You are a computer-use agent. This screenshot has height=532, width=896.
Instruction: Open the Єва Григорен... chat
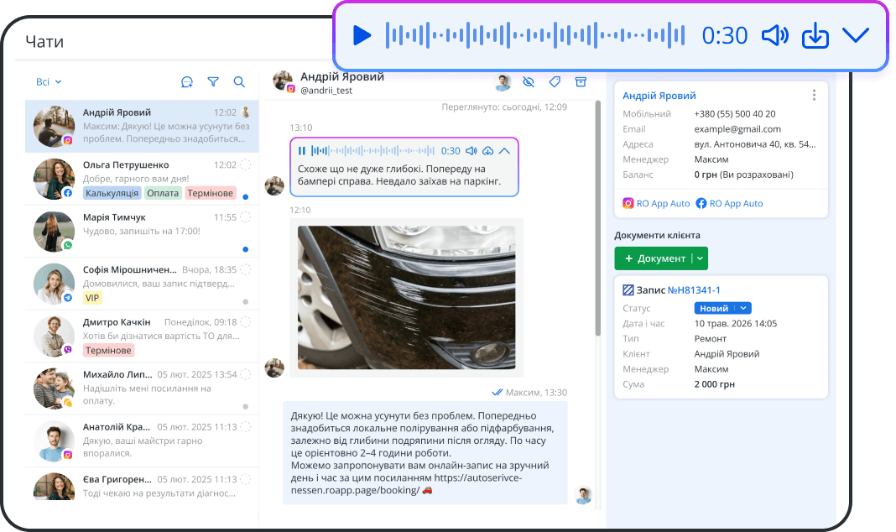[142, 486]
